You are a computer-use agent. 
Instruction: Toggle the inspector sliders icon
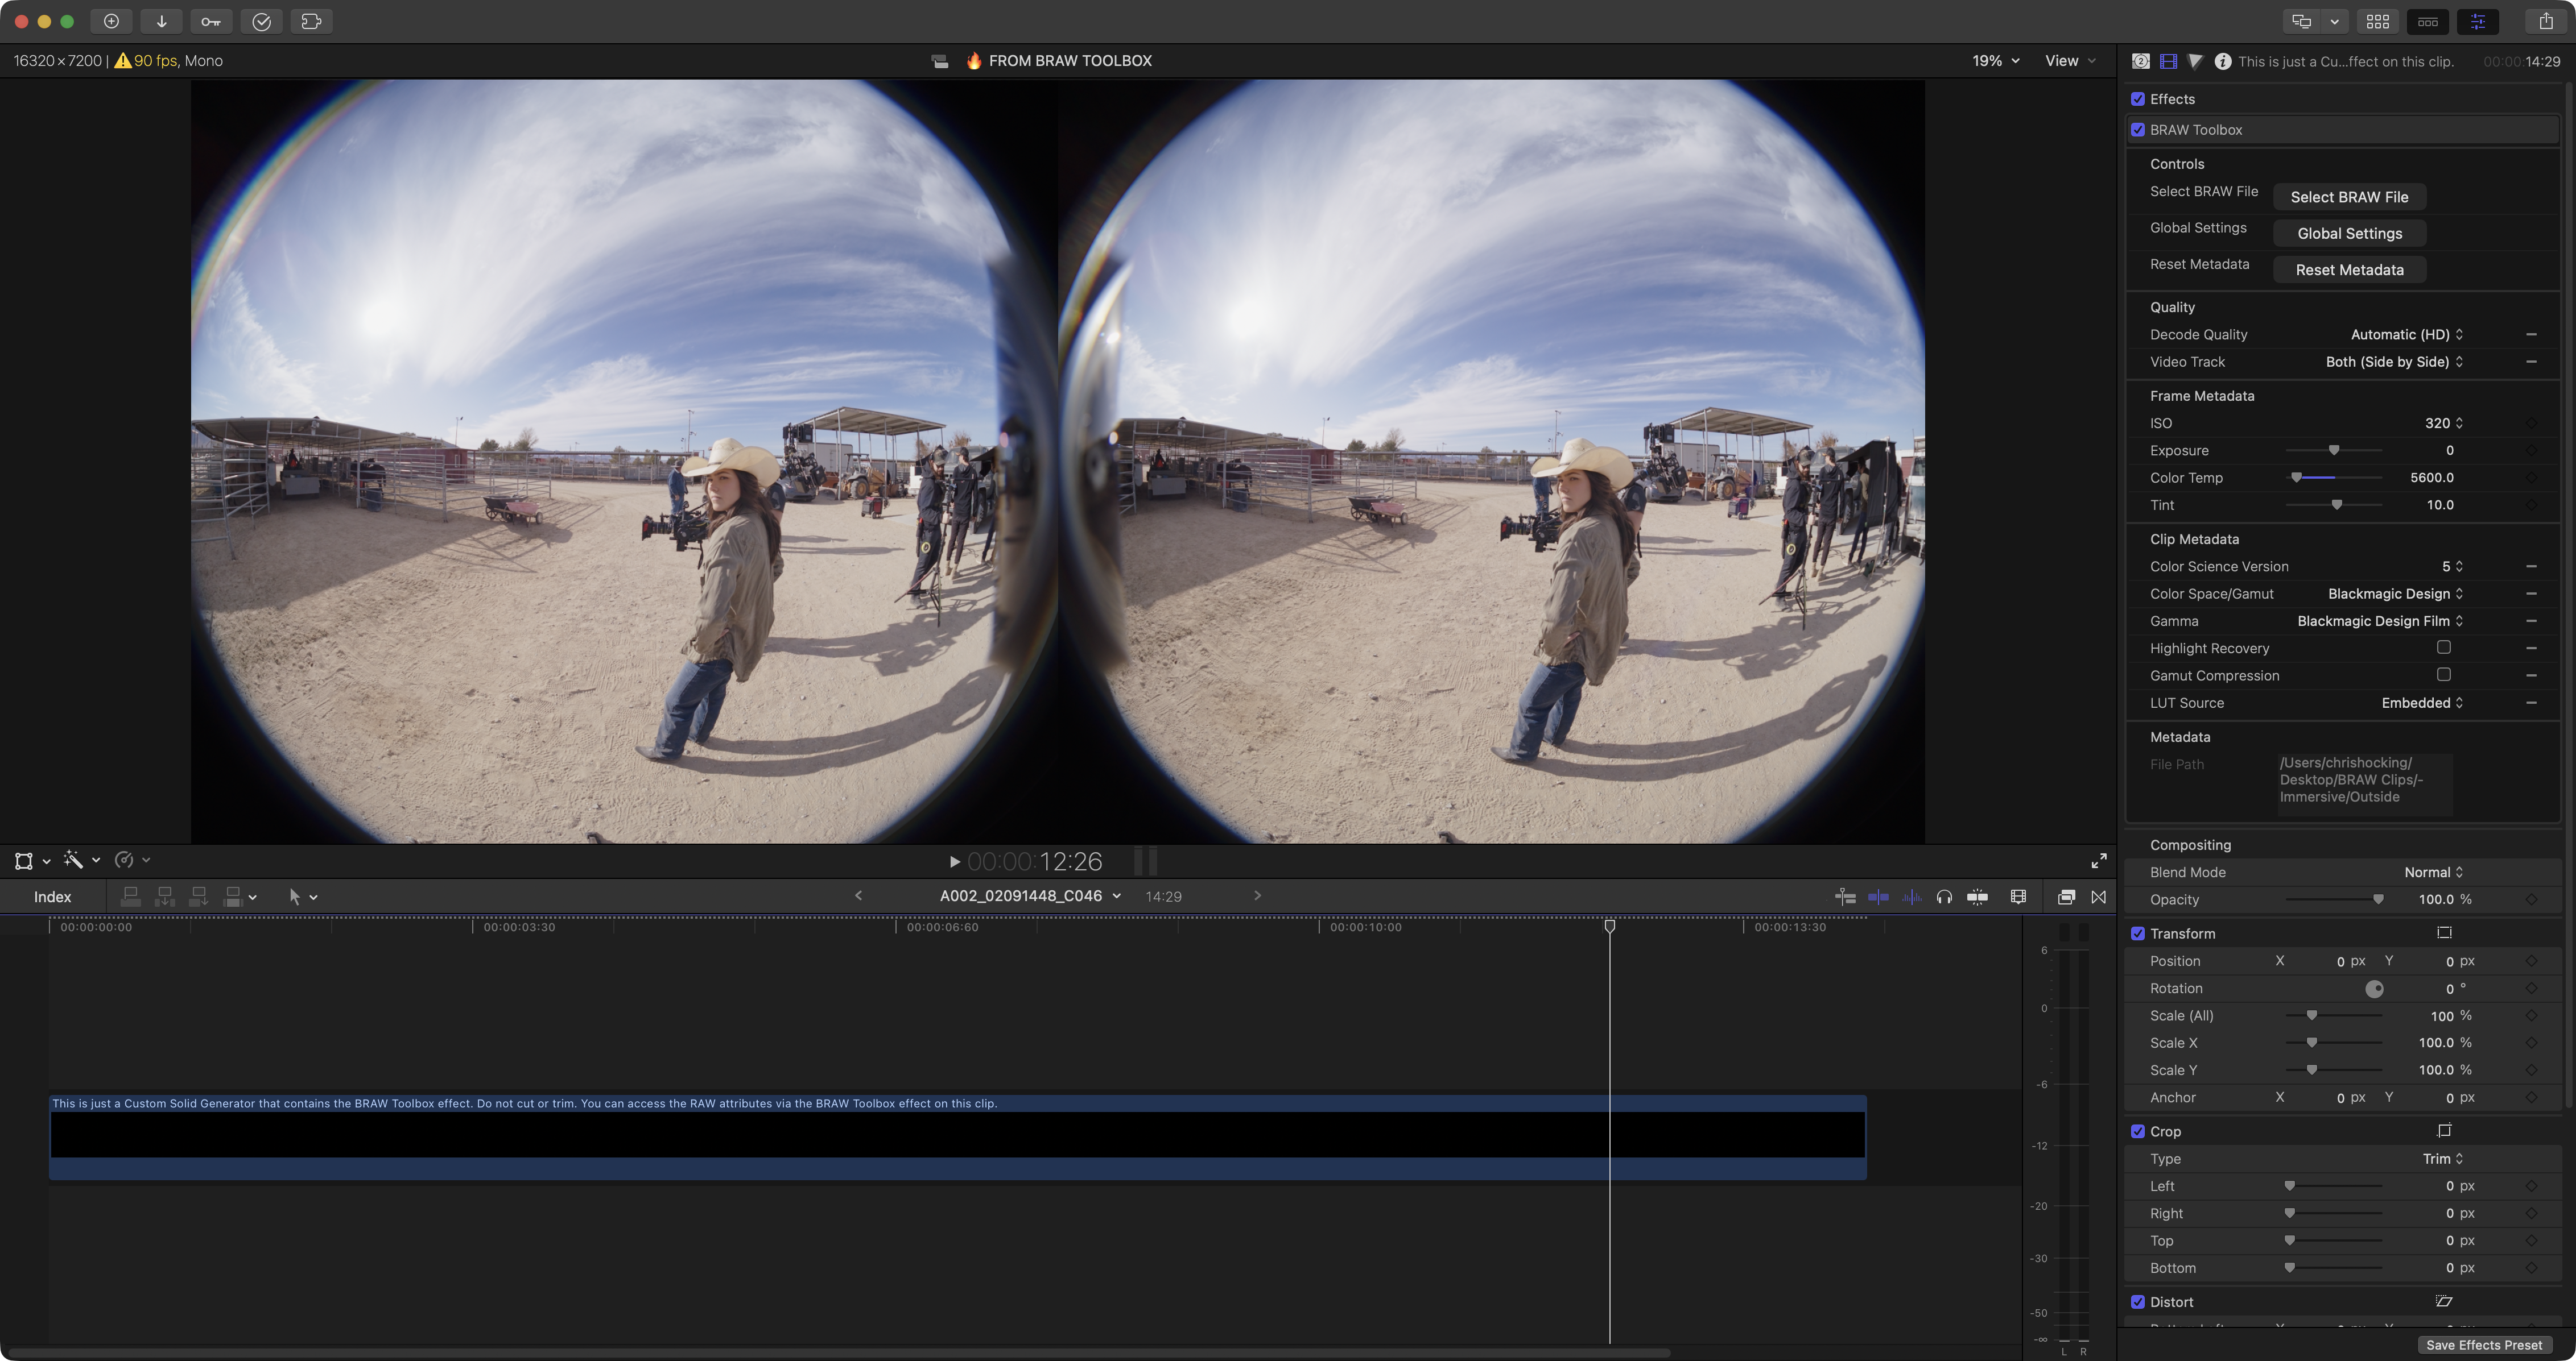2477,21
